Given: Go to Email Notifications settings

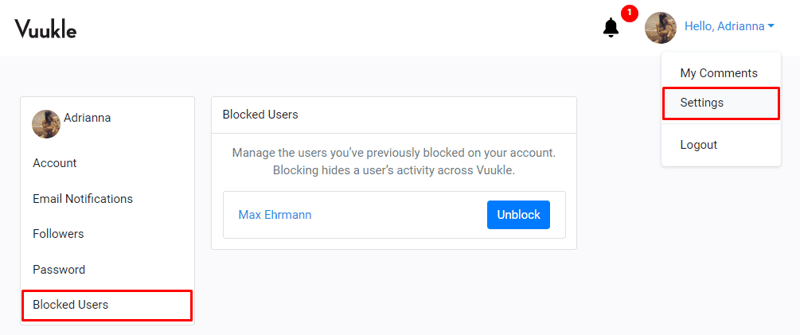Looking at the screenshot, I should (83, 199).
